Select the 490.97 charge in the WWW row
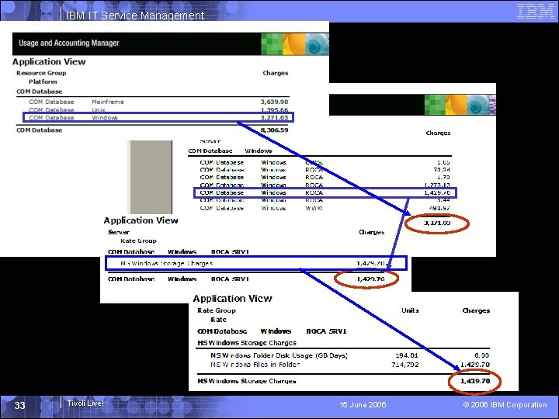Screen dimensions: 559x419 pos(439,208)
